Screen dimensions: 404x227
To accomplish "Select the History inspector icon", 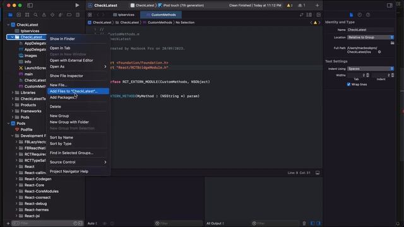I will 360,15.
